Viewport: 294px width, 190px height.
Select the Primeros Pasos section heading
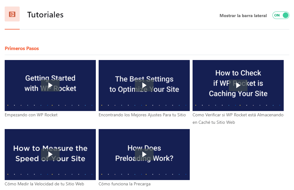[x=22, y=48]
